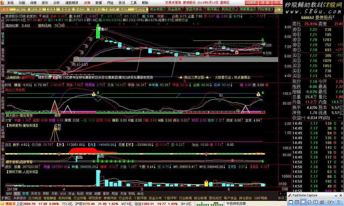Select the 命运 indicator tab
The height and width of the screenshot is (206, 344).
[140, 193]
